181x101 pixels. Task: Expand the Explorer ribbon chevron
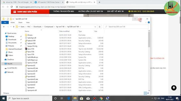(146, 22)
